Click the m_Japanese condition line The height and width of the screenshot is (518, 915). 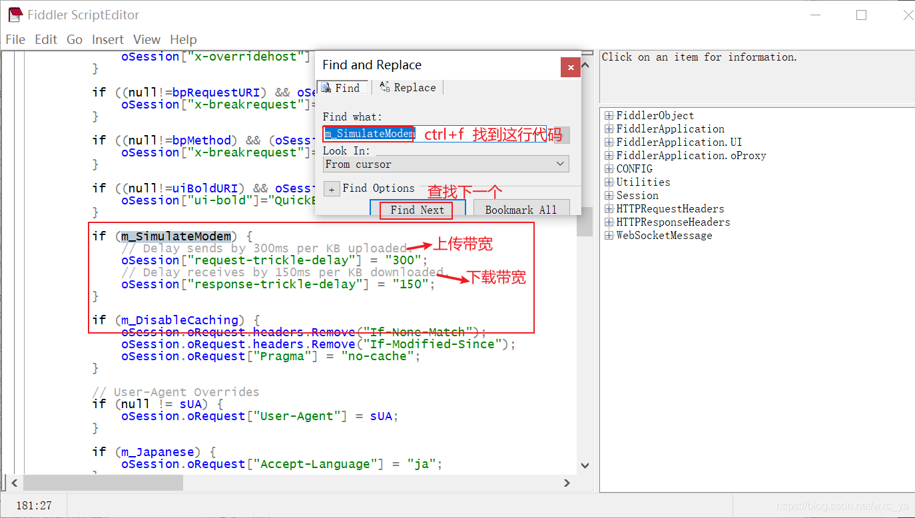click(154, 452)
